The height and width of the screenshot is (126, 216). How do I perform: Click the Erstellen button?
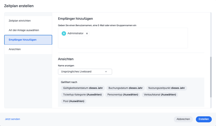point(204,119)
